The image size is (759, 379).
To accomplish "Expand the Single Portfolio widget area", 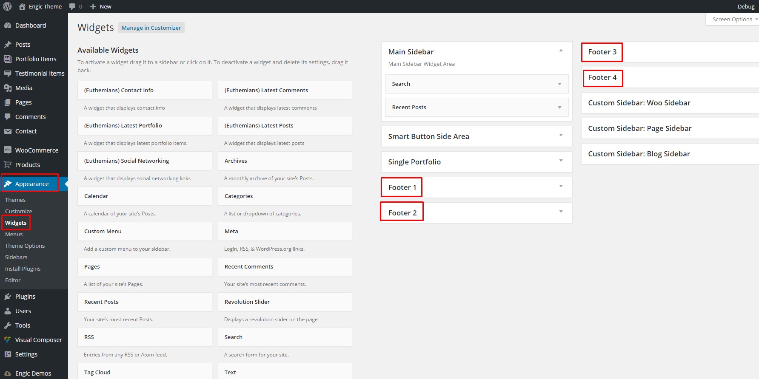I will (x=561, y=161).
